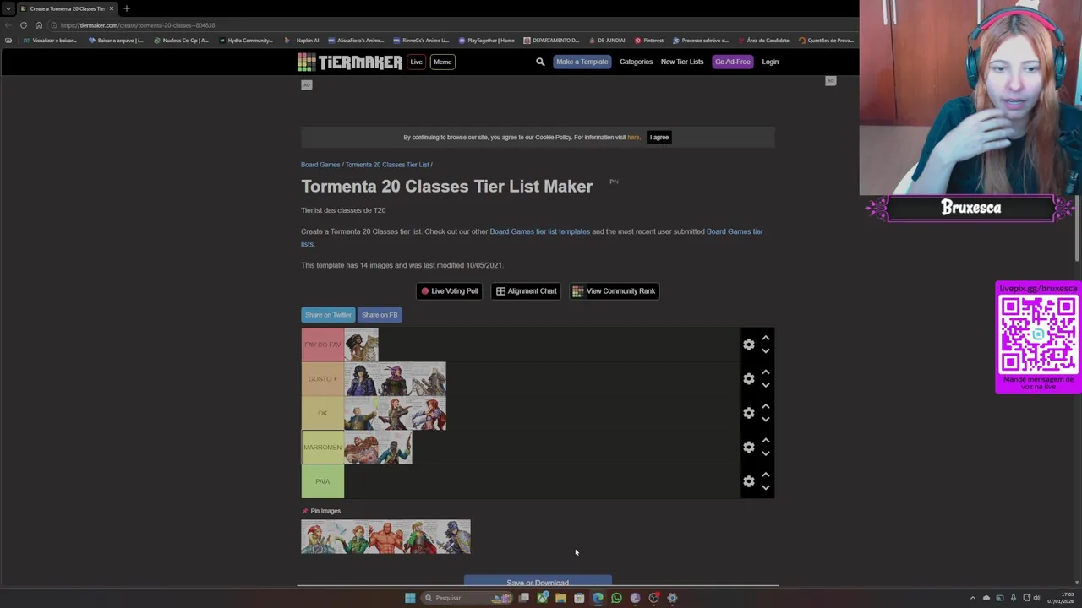
Task: Share on Twitter
Action: (x=328, y=315)
